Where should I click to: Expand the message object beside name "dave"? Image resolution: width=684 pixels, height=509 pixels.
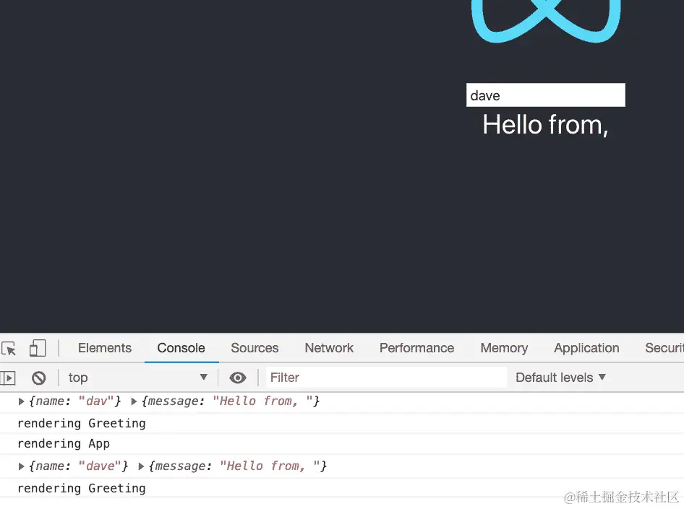pos(141,466)
